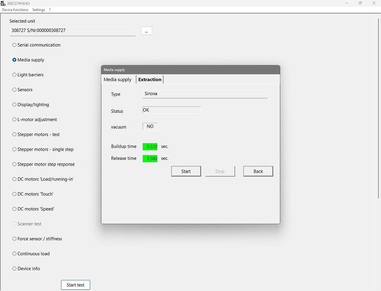The width and height of the screenshot is (381, 291).
Task: Click the ellipsis browse unit button
Action: click(146, 31)
